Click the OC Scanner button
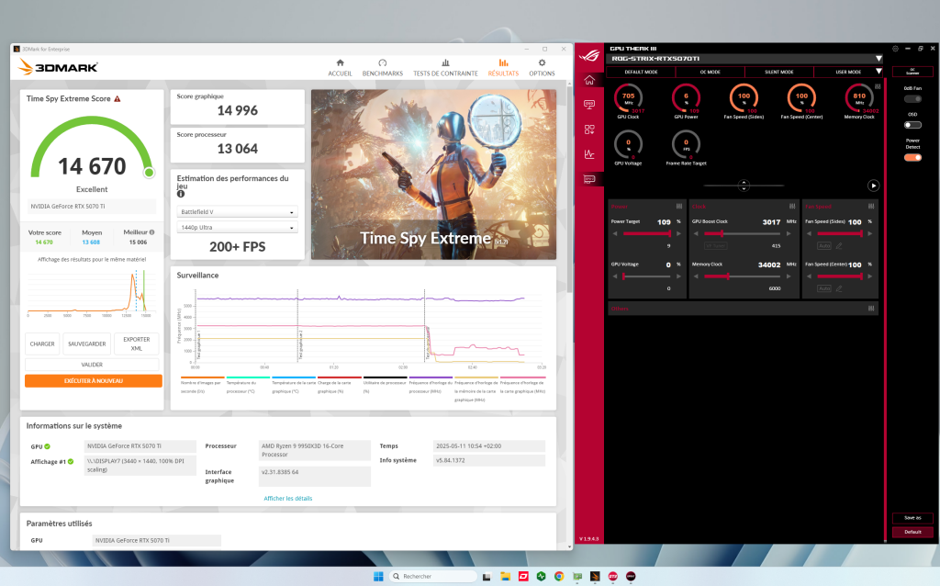 pyautogui.click(x=912, y=72)
